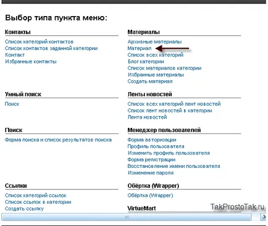Viewport: 268px width, 226px height.
Task: Select 'Список контактов заданной категории'
Action: click(x=51, y=48)
